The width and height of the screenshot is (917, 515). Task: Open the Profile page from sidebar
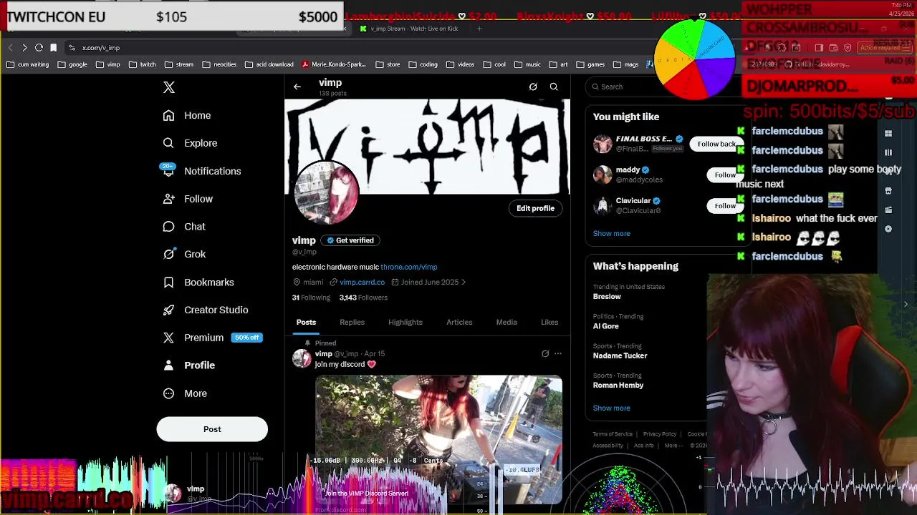pos(189,366)
